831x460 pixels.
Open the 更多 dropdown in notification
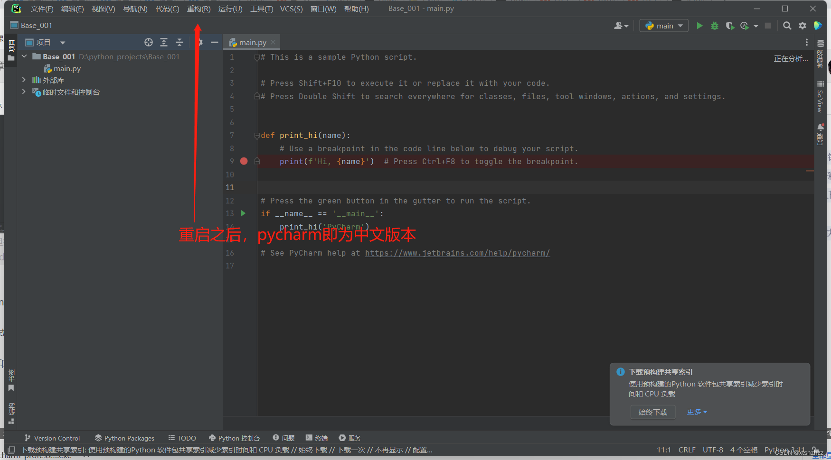697,412
